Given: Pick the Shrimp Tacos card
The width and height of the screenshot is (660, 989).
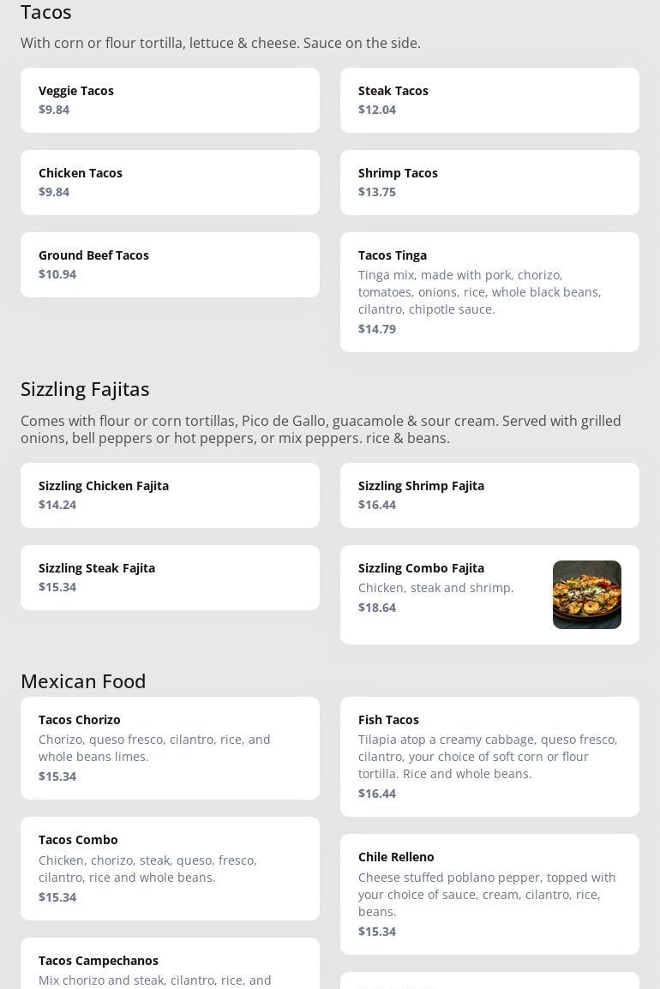Looking at the screenshot, I should 489,183.
